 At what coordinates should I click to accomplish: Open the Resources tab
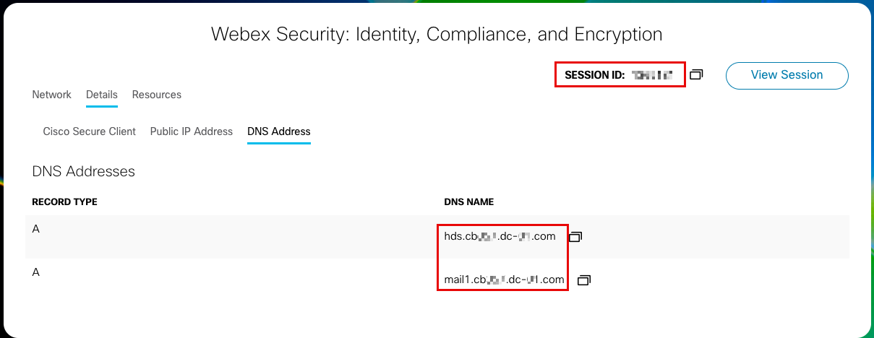(x=156, y=95)
